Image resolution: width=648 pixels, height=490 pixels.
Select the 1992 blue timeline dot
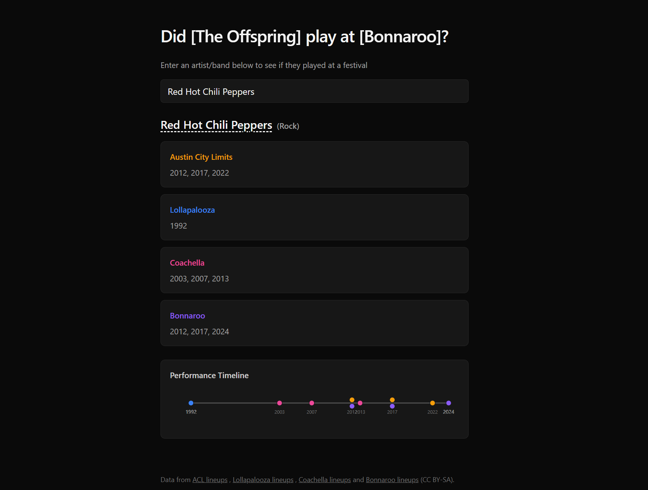click(191, 403)
